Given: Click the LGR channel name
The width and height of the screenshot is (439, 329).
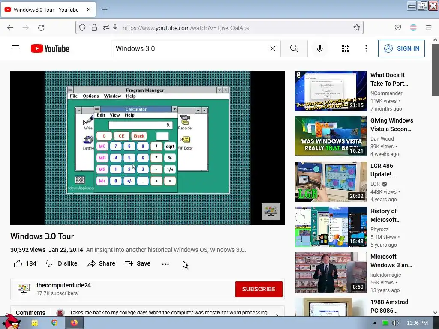Looking at the screenshot, I should point(375,184).
